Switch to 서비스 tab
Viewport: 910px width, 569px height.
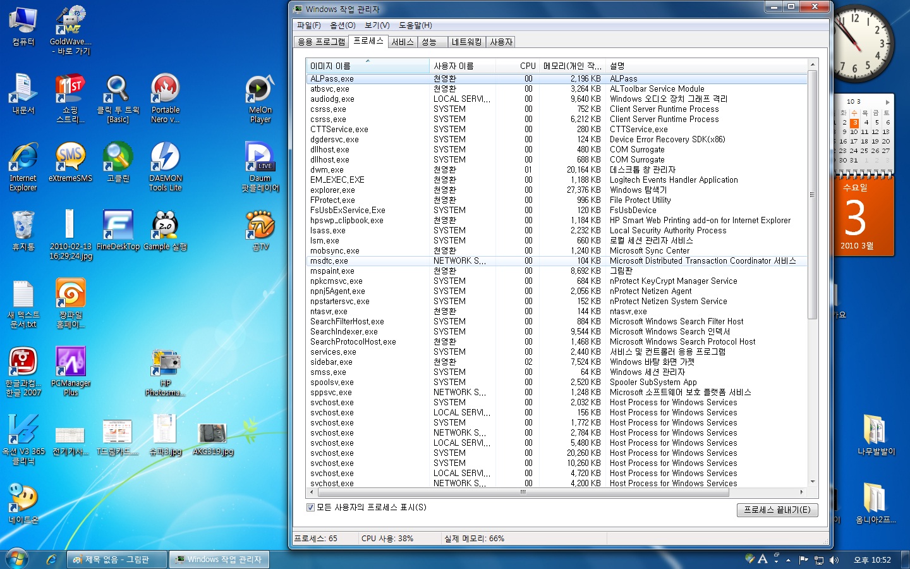click(403, 42)
